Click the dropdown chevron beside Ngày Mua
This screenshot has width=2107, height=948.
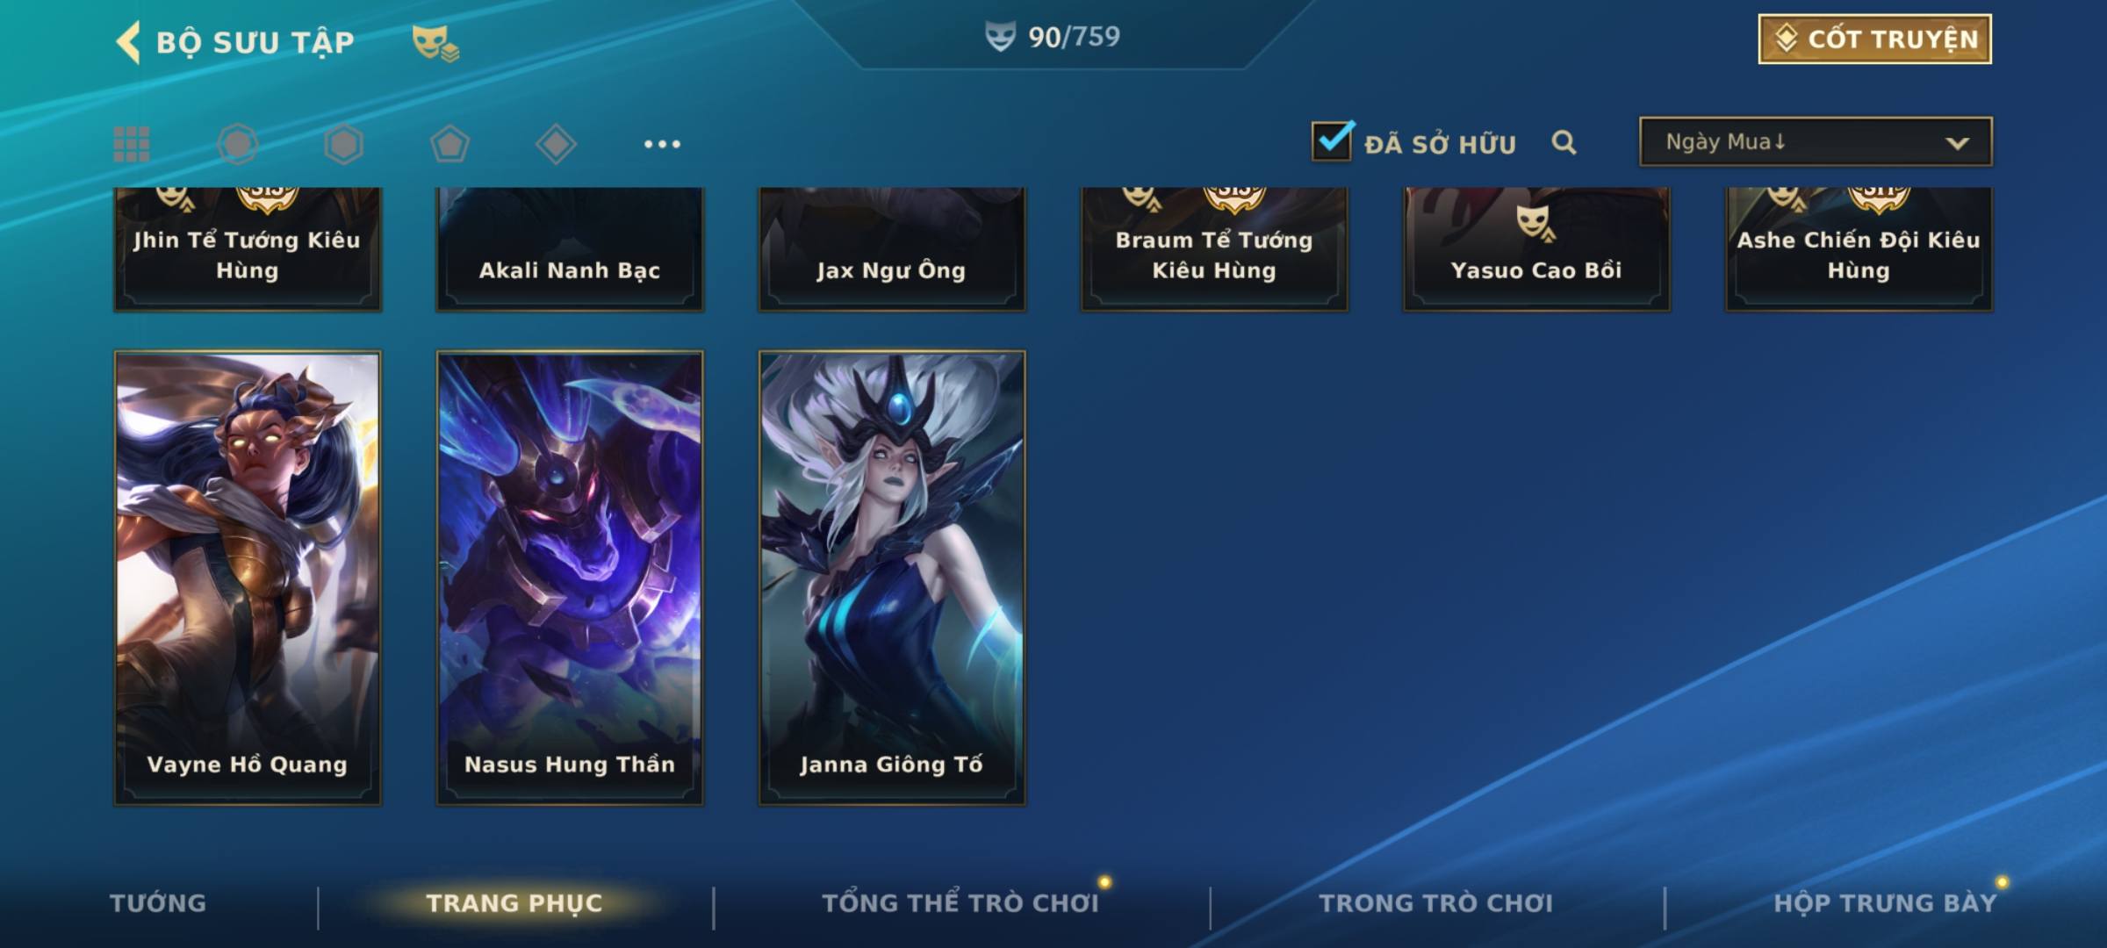(1957, 143)
